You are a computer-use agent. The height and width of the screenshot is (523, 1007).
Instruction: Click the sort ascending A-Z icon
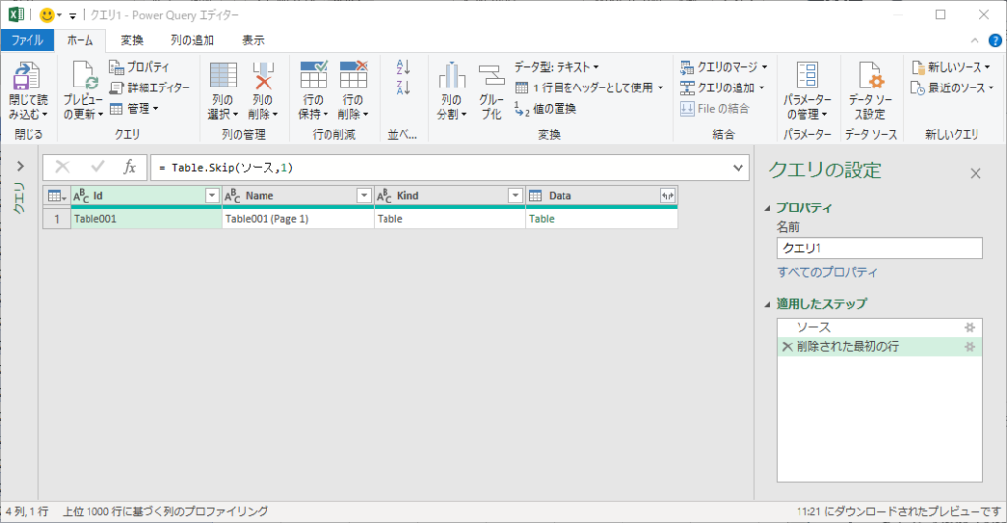click(x=402, y=67)
